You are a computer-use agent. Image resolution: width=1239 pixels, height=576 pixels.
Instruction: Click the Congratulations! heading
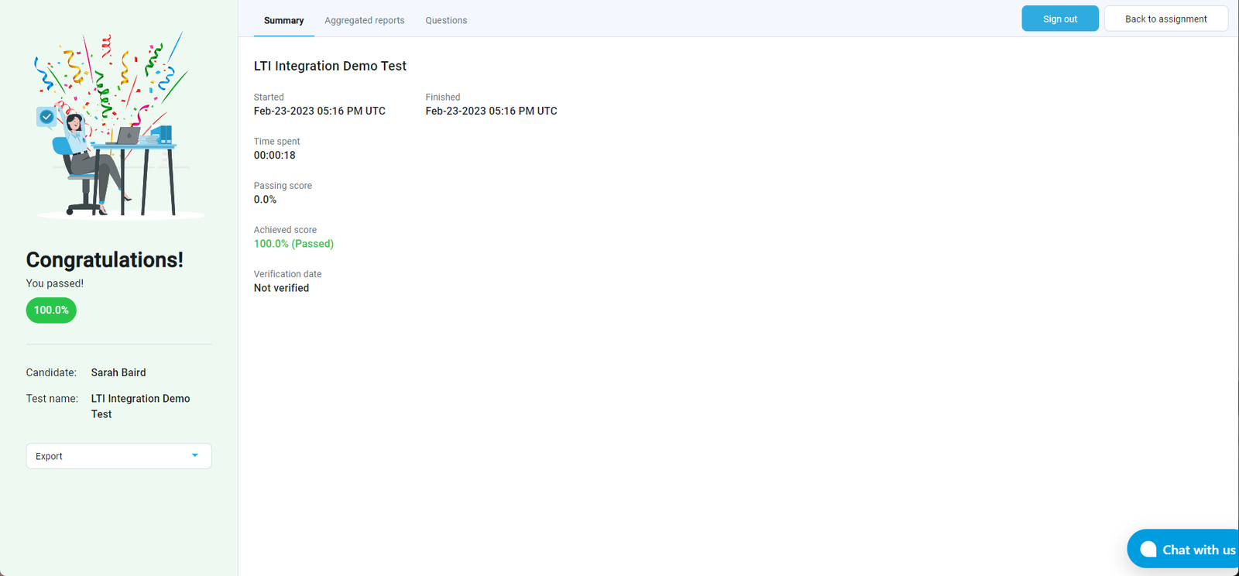click(x=105, y=260)
